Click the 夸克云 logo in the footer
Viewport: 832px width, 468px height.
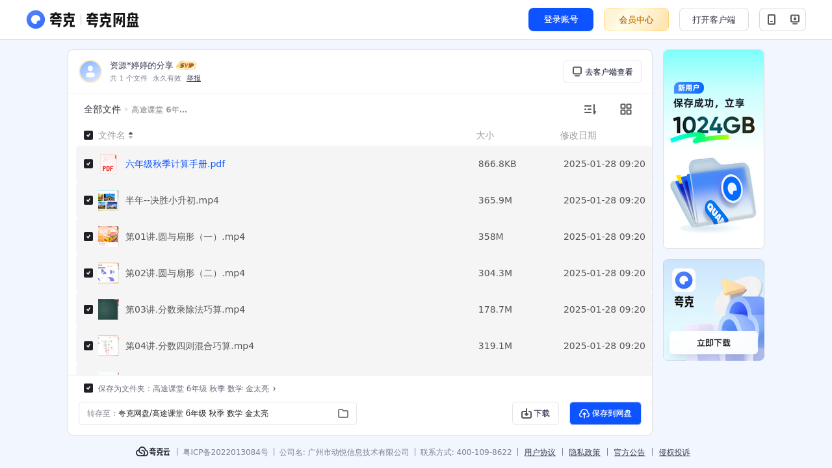pos(153,452)
